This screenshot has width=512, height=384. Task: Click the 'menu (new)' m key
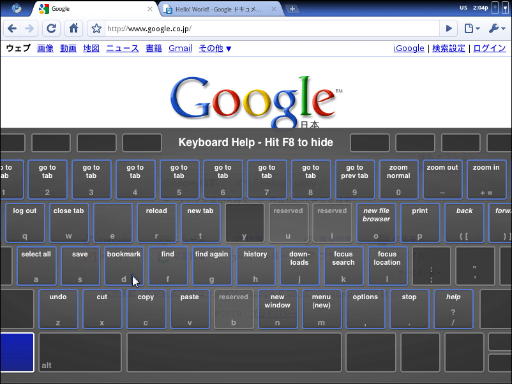[322, 309]
